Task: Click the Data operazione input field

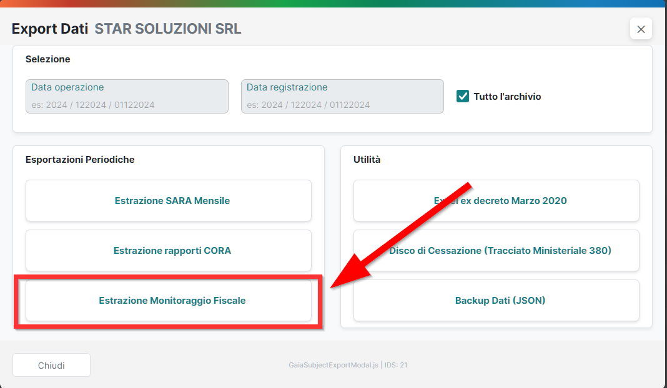Action: pos(127,97)
